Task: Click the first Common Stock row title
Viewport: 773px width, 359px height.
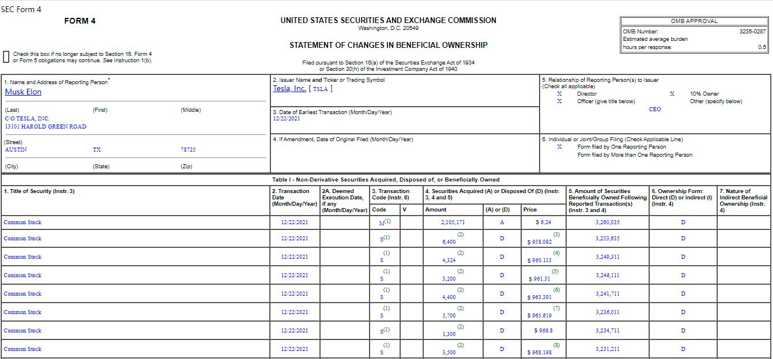Action: click(x=22, y=222)
